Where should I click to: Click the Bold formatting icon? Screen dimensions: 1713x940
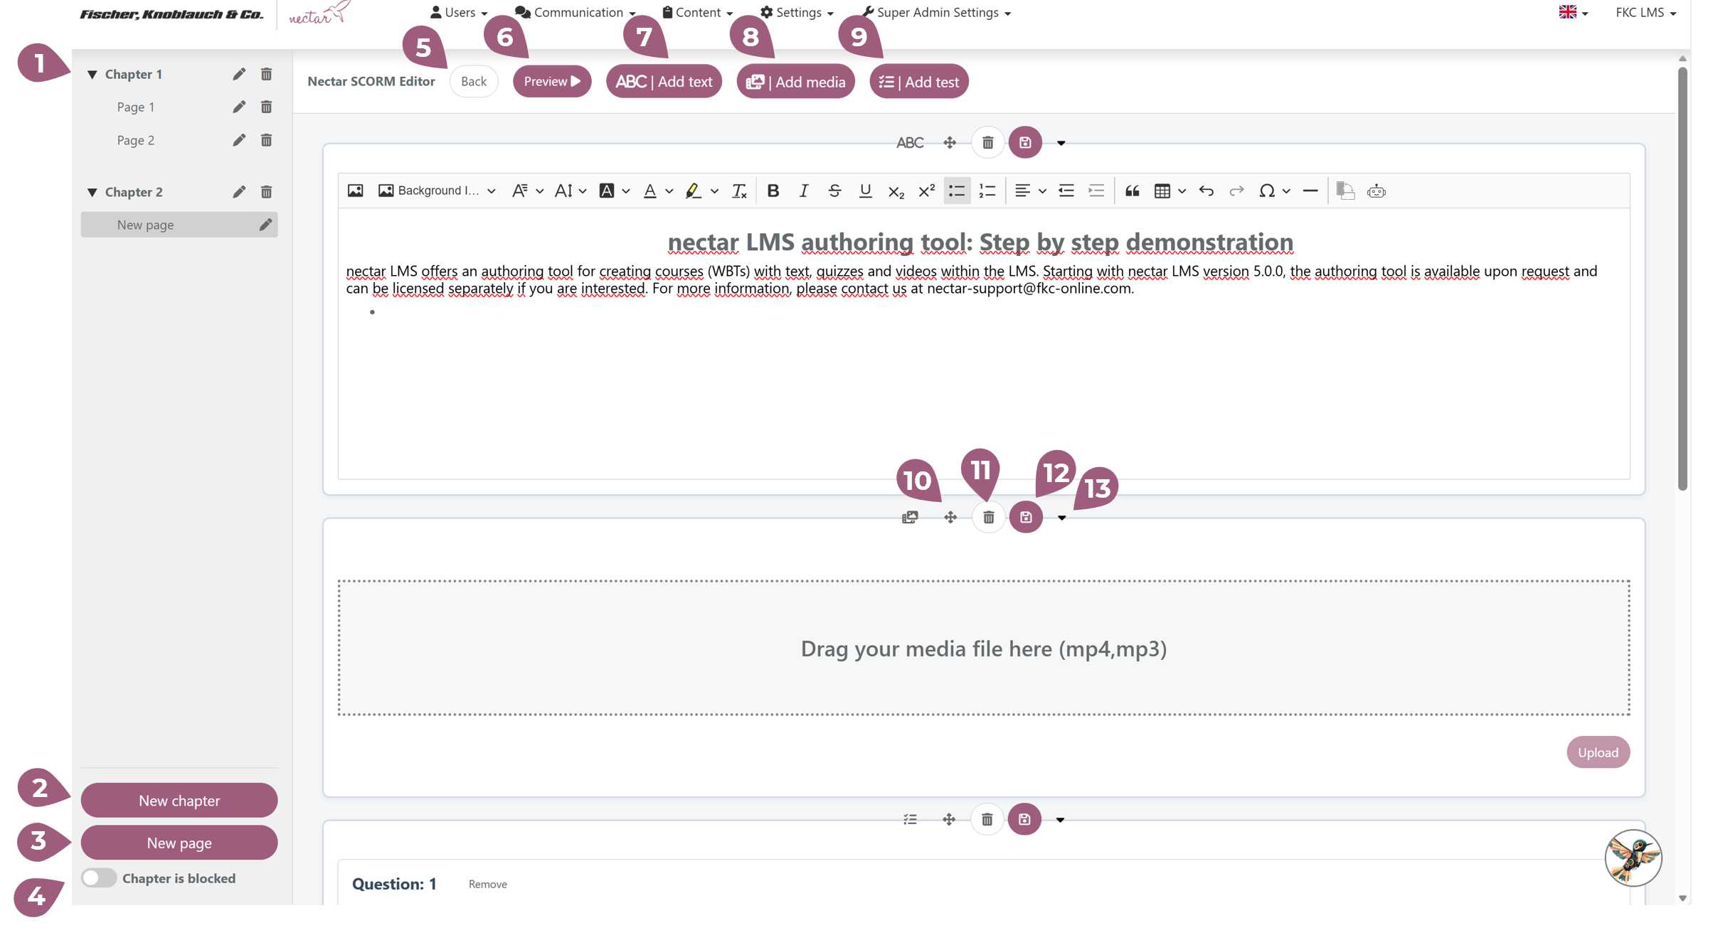pyautogui.click(x=773, y=191)
